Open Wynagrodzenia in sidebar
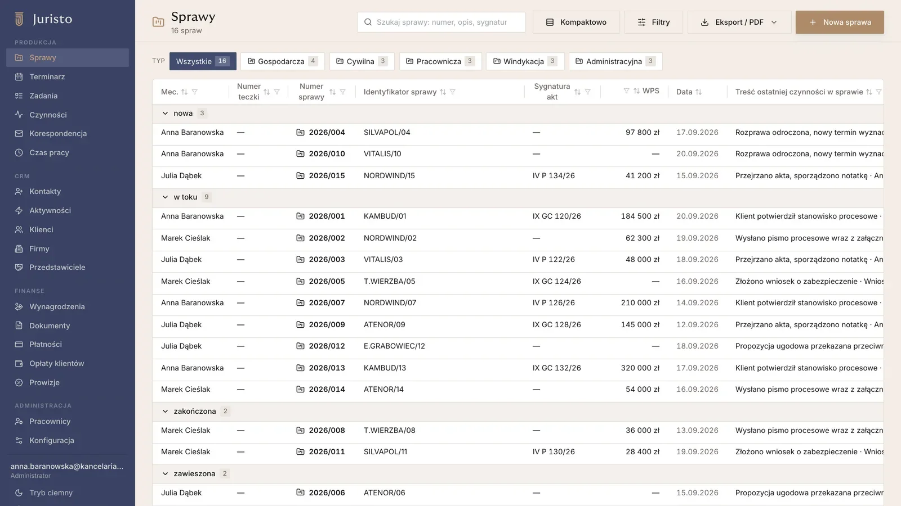This screenshot has height=506, width=901. point(68,306)
